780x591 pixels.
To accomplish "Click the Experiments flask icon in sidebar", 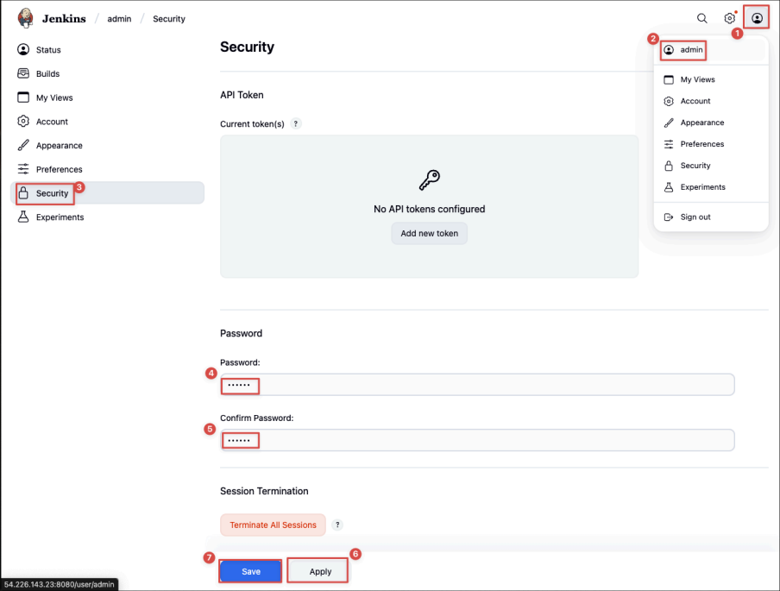I will point(23,217).
